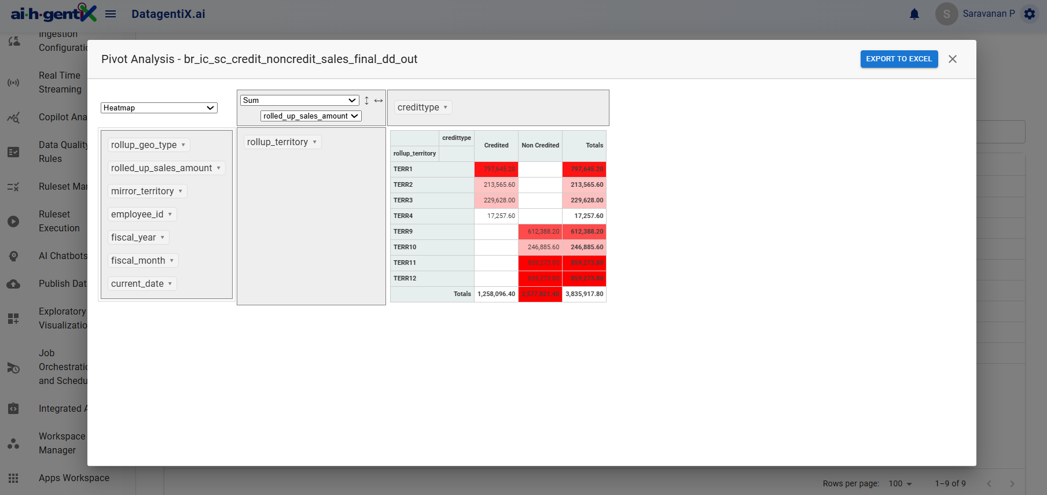Toggle column sort order arrow
Screen dimensions: 1047x495
click(379, 101)
